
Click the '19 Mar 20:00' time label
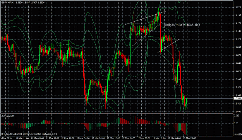[190, 138]
